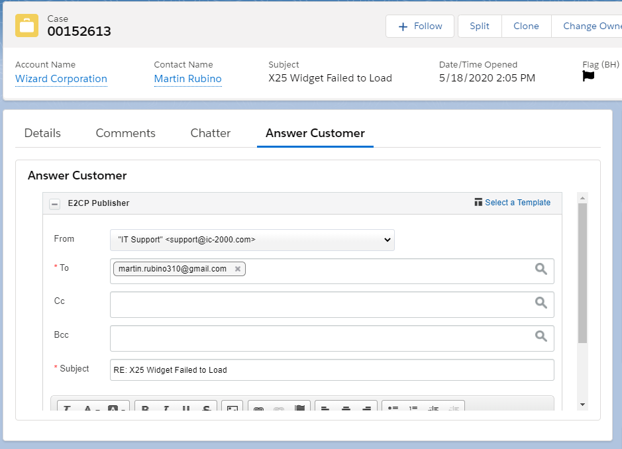Insert a bulleted list from the toolbar

[393, 408]
